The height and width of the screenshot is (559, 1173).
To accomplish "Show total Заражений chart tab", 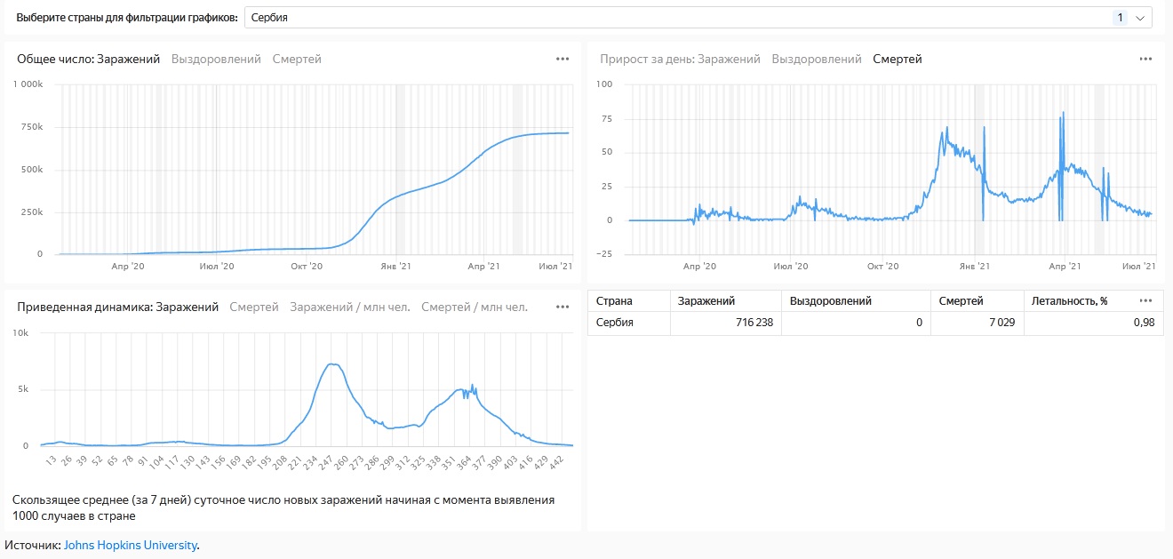I will (x=128, y=59).
